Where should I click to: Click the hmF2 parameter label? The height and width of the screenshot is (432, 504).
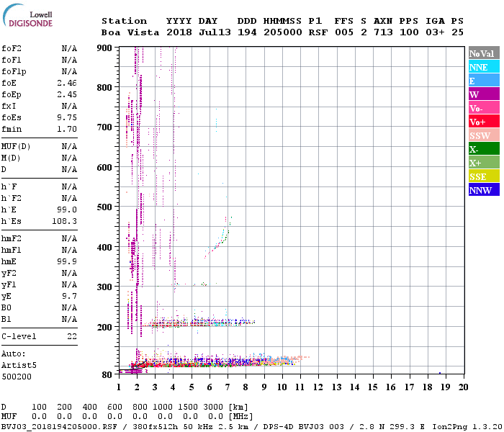coord(12,239)
